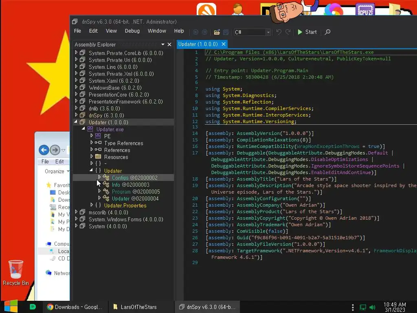Click the Redo icon in toolbar
This screenshot has height=313, width=417.
[288, 32]
